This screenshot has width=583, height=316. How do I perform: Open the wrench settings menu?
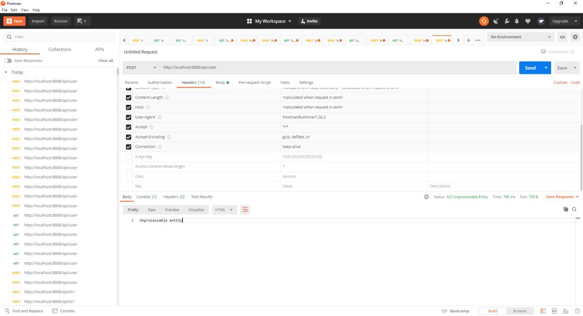click(506, 21)
